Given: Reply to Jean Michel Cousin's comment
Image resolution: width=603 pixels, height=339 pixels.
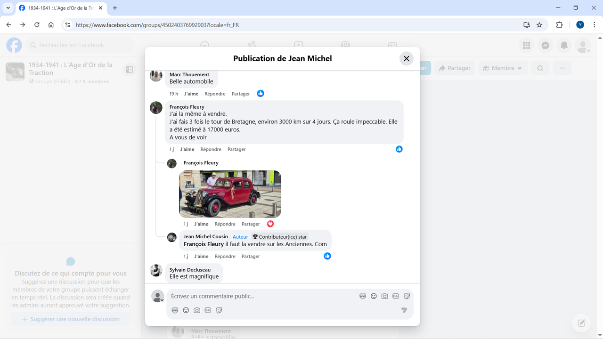Looking at the screenshot, I should [225, 257].
